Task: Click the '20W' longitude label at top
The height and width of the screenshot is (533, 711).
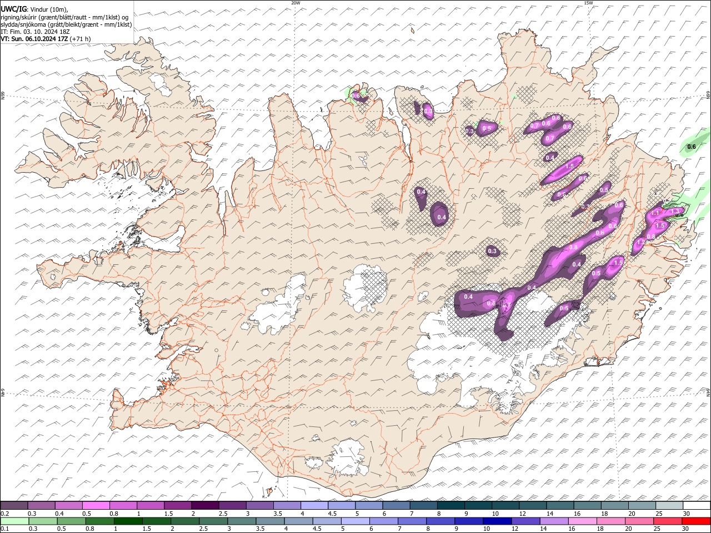Action: (296, 3)
